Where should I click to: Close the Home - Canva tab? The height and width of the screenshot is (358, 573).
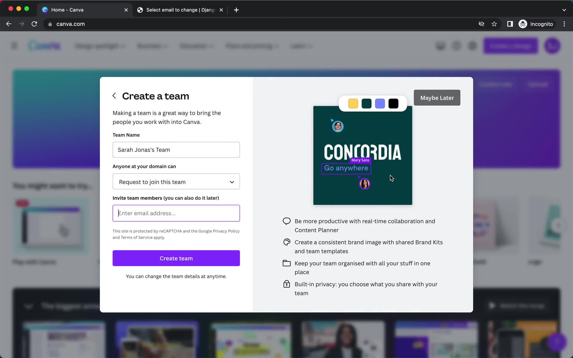pyautogui.click(x=126, y=10)
